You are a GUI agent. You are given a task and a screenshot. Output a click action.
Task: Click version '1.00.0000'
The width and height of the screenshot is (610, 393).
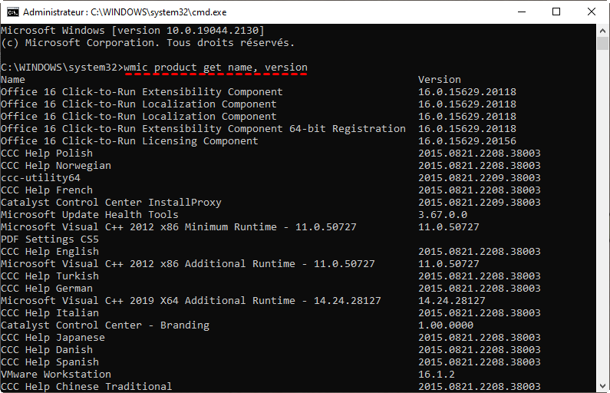tap(446, 325)
